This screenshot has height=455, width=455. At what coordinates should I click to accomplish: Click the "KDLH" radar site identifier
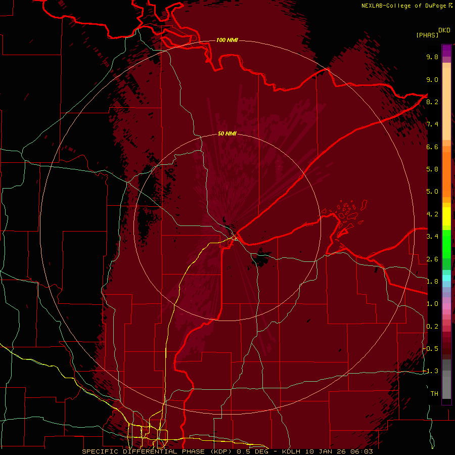tap(291, 451)
